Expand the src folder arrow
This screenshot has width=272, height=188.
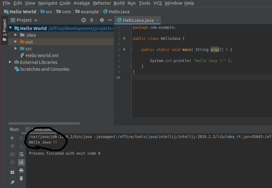(x=16, y=48)
